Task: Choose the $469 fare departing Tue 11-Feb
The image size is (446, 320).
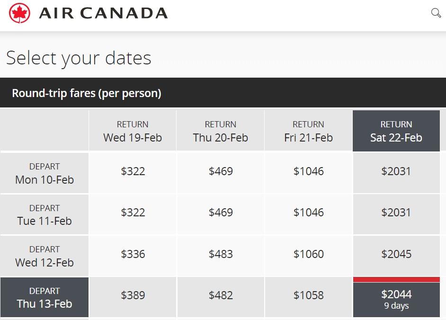Action: (221, 214)
